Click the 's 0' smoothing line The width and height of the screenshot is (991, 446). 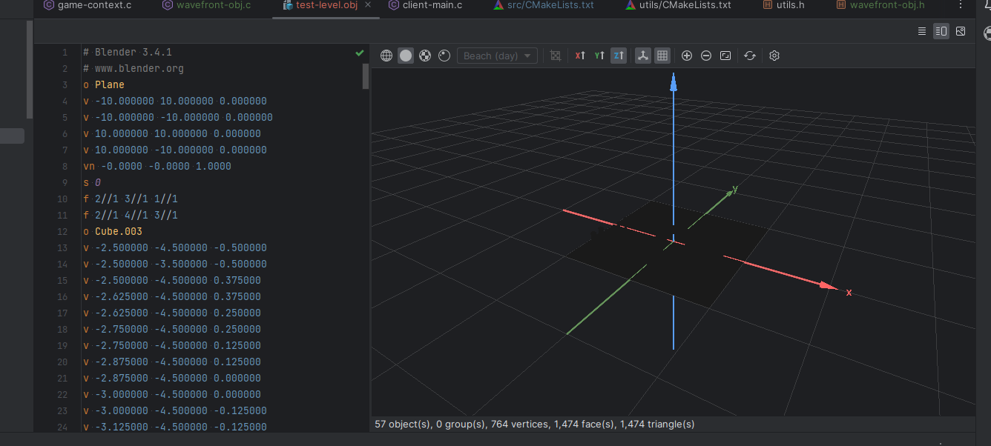pyautogui.click(x=92, y=182)
